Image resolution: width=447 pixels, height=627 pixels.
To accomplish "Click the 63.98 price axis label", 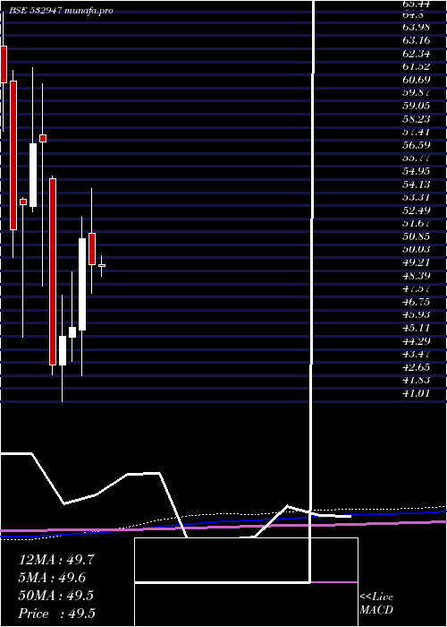I will coord(417,27).
